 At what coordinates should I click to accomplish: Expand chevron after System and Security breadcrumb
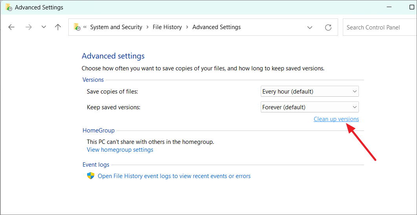click(x=148, y=27)
